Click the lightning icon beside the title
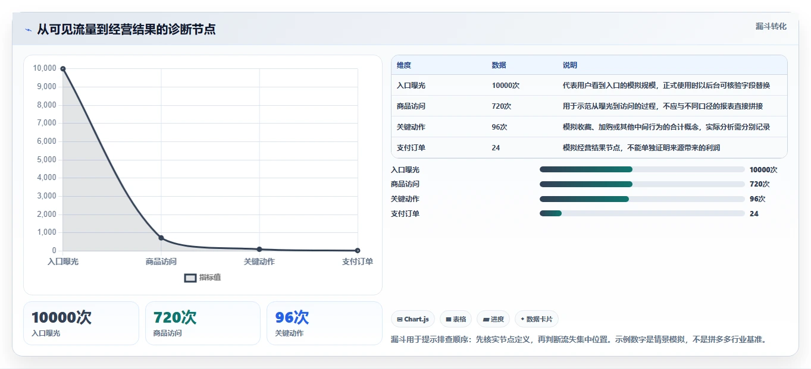Screen dimensions: 811x369 28,30
